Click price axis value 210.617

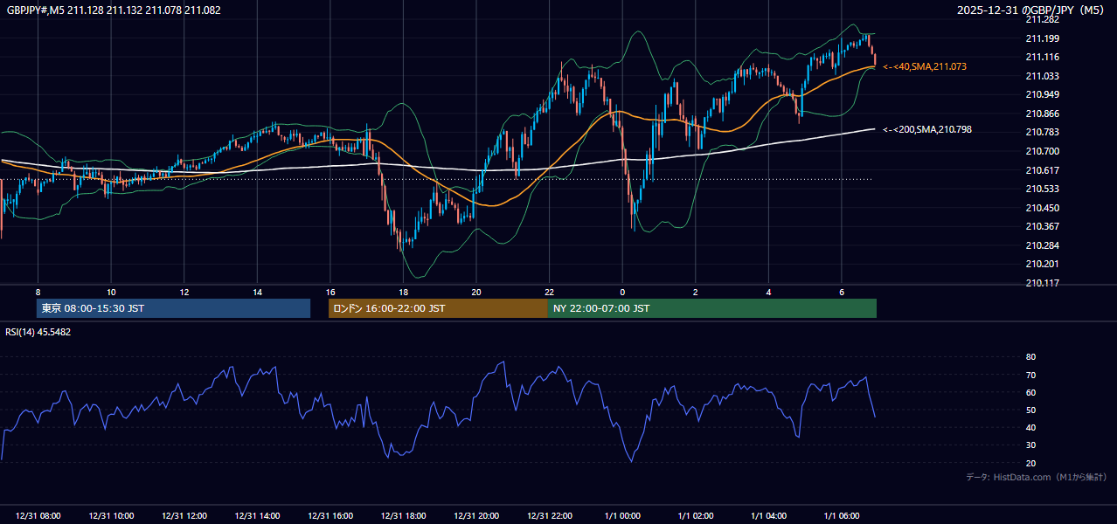(1042, 170)
